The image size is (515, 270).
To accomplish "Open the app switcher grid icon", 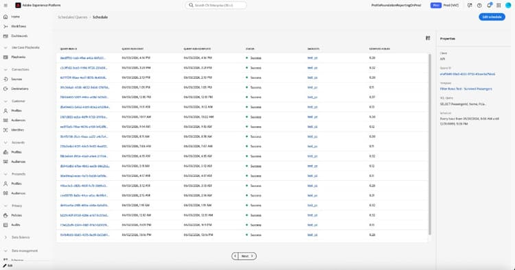I will [499, 5].
